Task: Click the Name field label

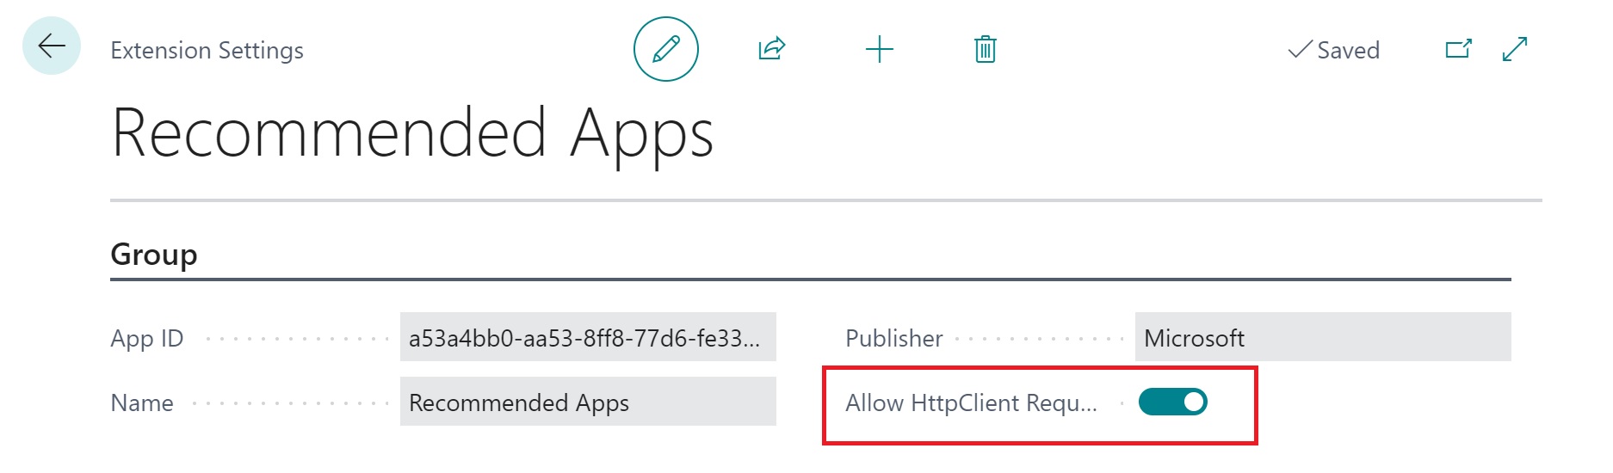Action: point(142,402)
